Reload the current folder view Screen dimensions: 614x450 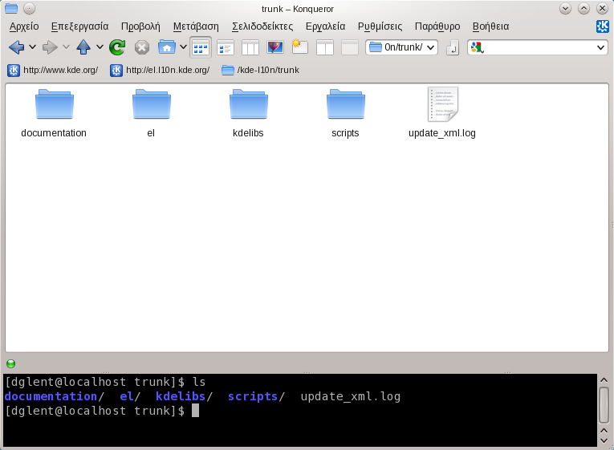click(x=117, y=47)
